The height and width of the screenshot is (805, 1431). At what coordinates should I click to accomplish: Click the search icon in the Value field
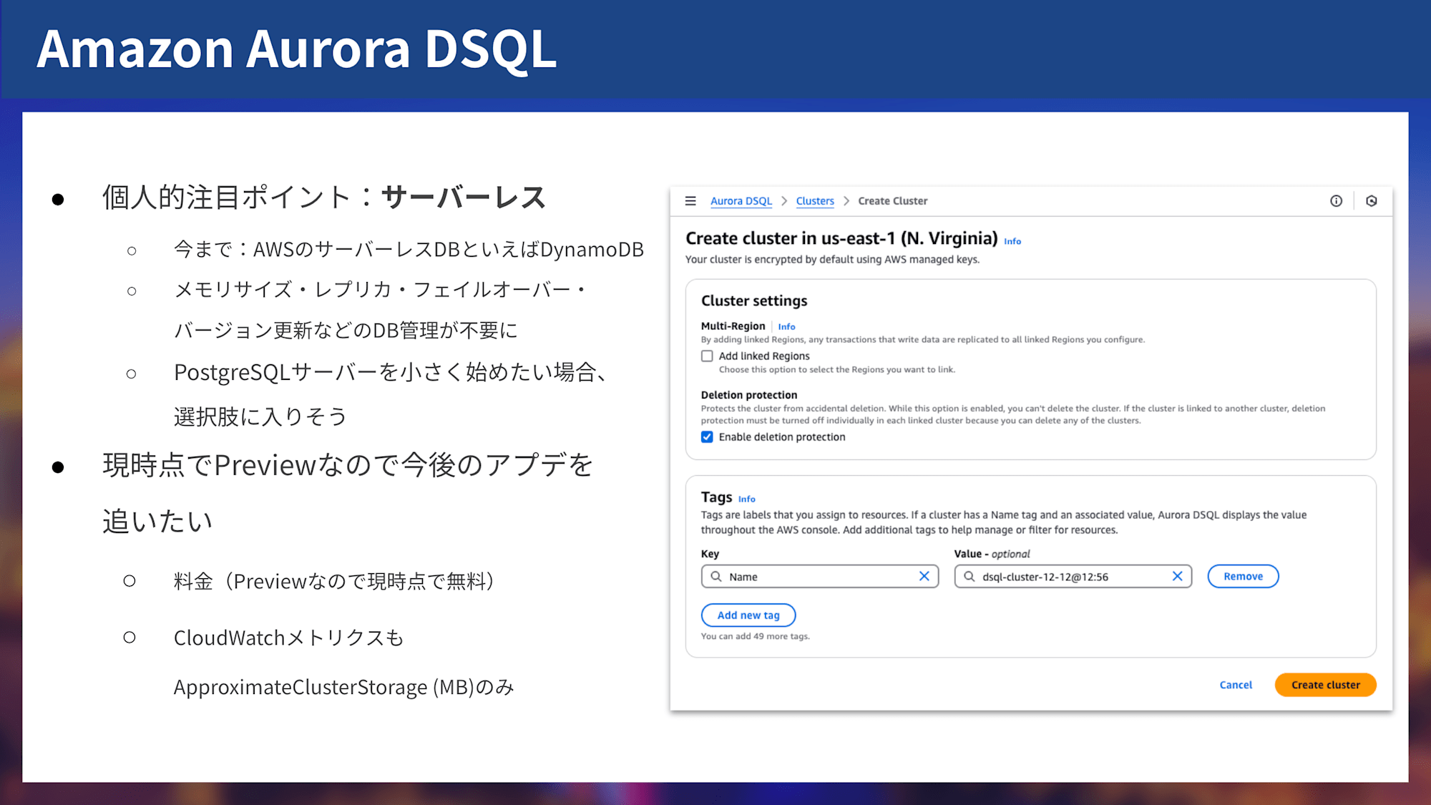coord(970,576)
